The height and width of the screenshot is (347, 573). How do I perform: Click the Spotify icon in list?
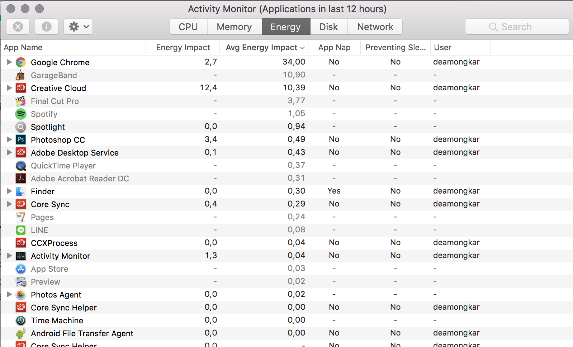tap(21, 114)
